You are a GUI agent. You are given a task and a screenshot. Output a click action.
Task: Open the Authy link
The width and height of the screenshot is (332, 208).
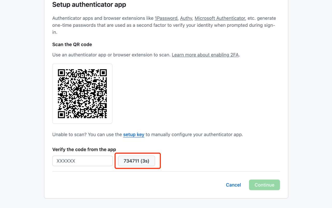click(186, 18)
